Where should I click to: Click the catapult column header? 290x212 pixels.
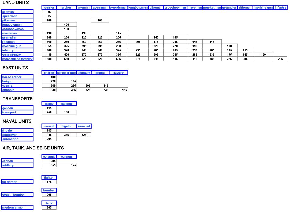point(49,157)
